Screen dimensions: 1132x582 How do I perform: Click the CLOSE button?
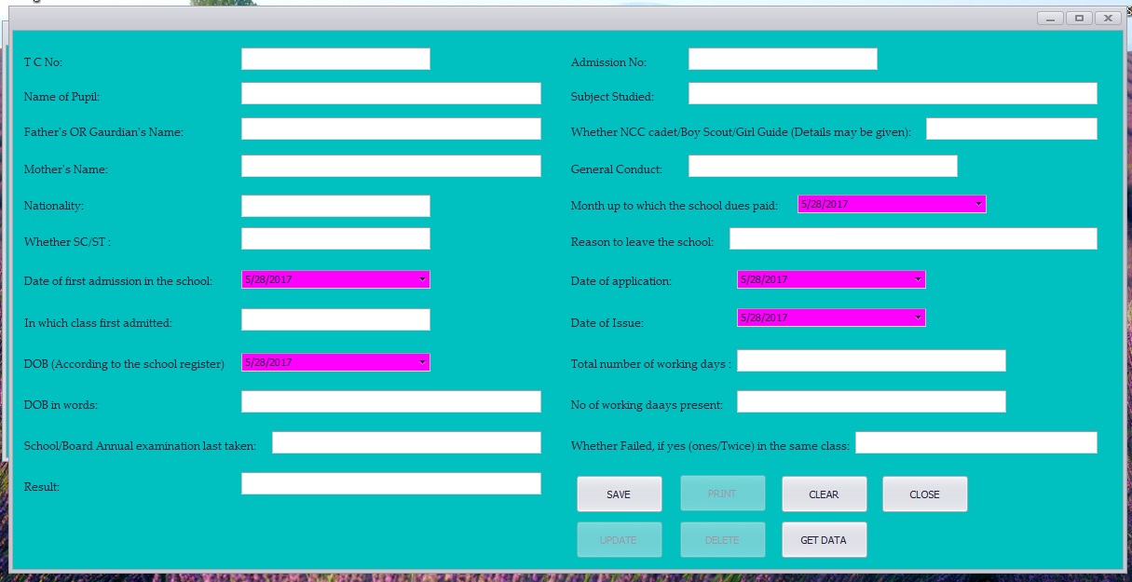pos(925,494)
